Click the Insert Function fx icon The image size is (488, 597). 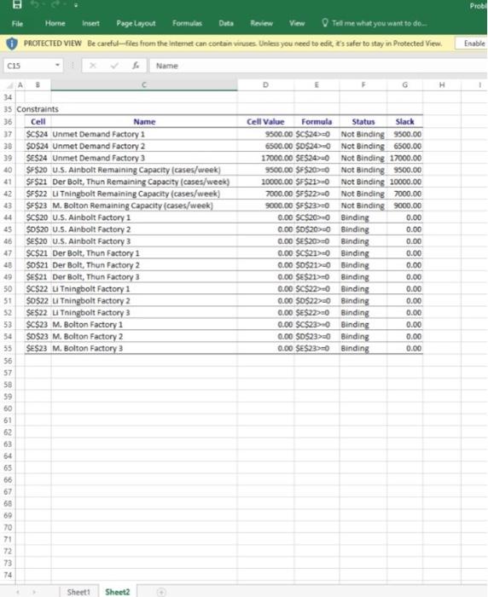click(x=136, y=66)
